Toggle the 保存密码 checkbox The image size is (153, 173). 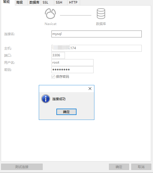pos(53,76)
